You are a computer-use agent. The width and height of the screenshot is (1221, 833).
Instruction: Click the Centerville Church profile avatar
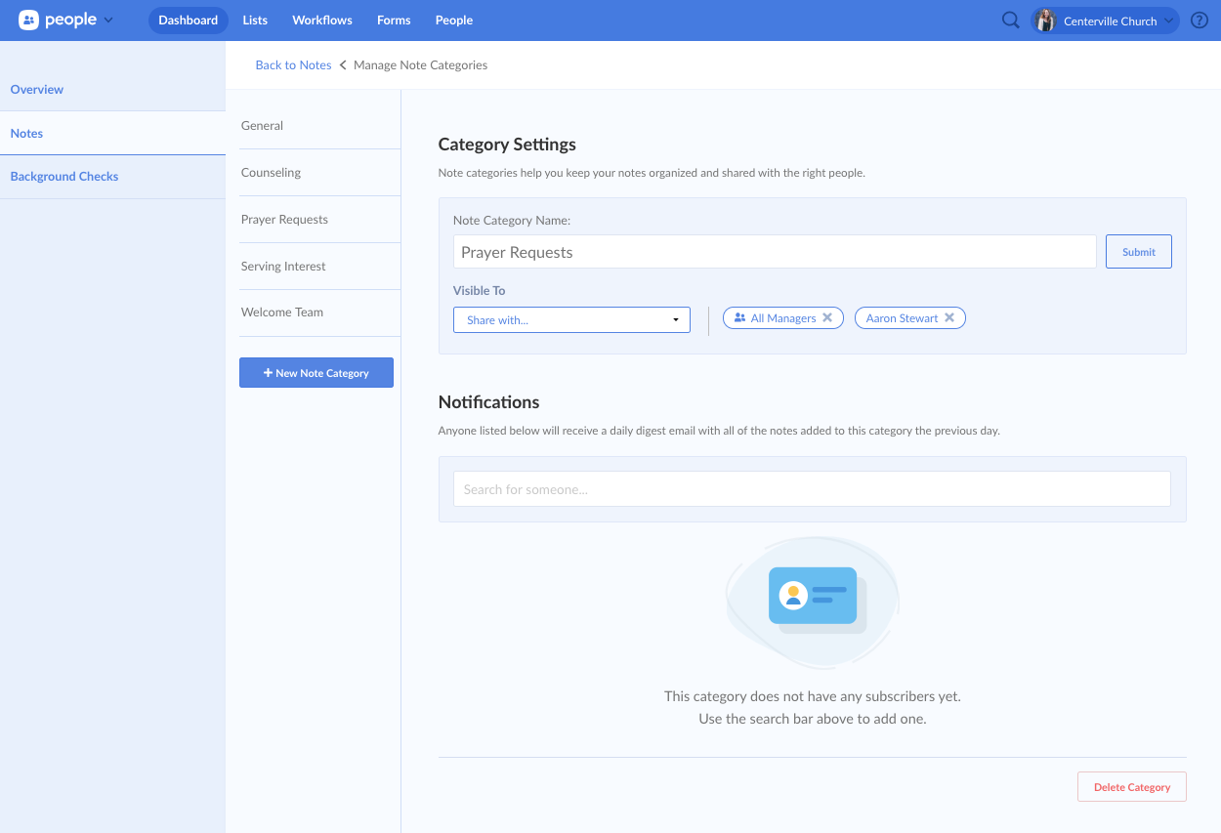point(1045,21)
